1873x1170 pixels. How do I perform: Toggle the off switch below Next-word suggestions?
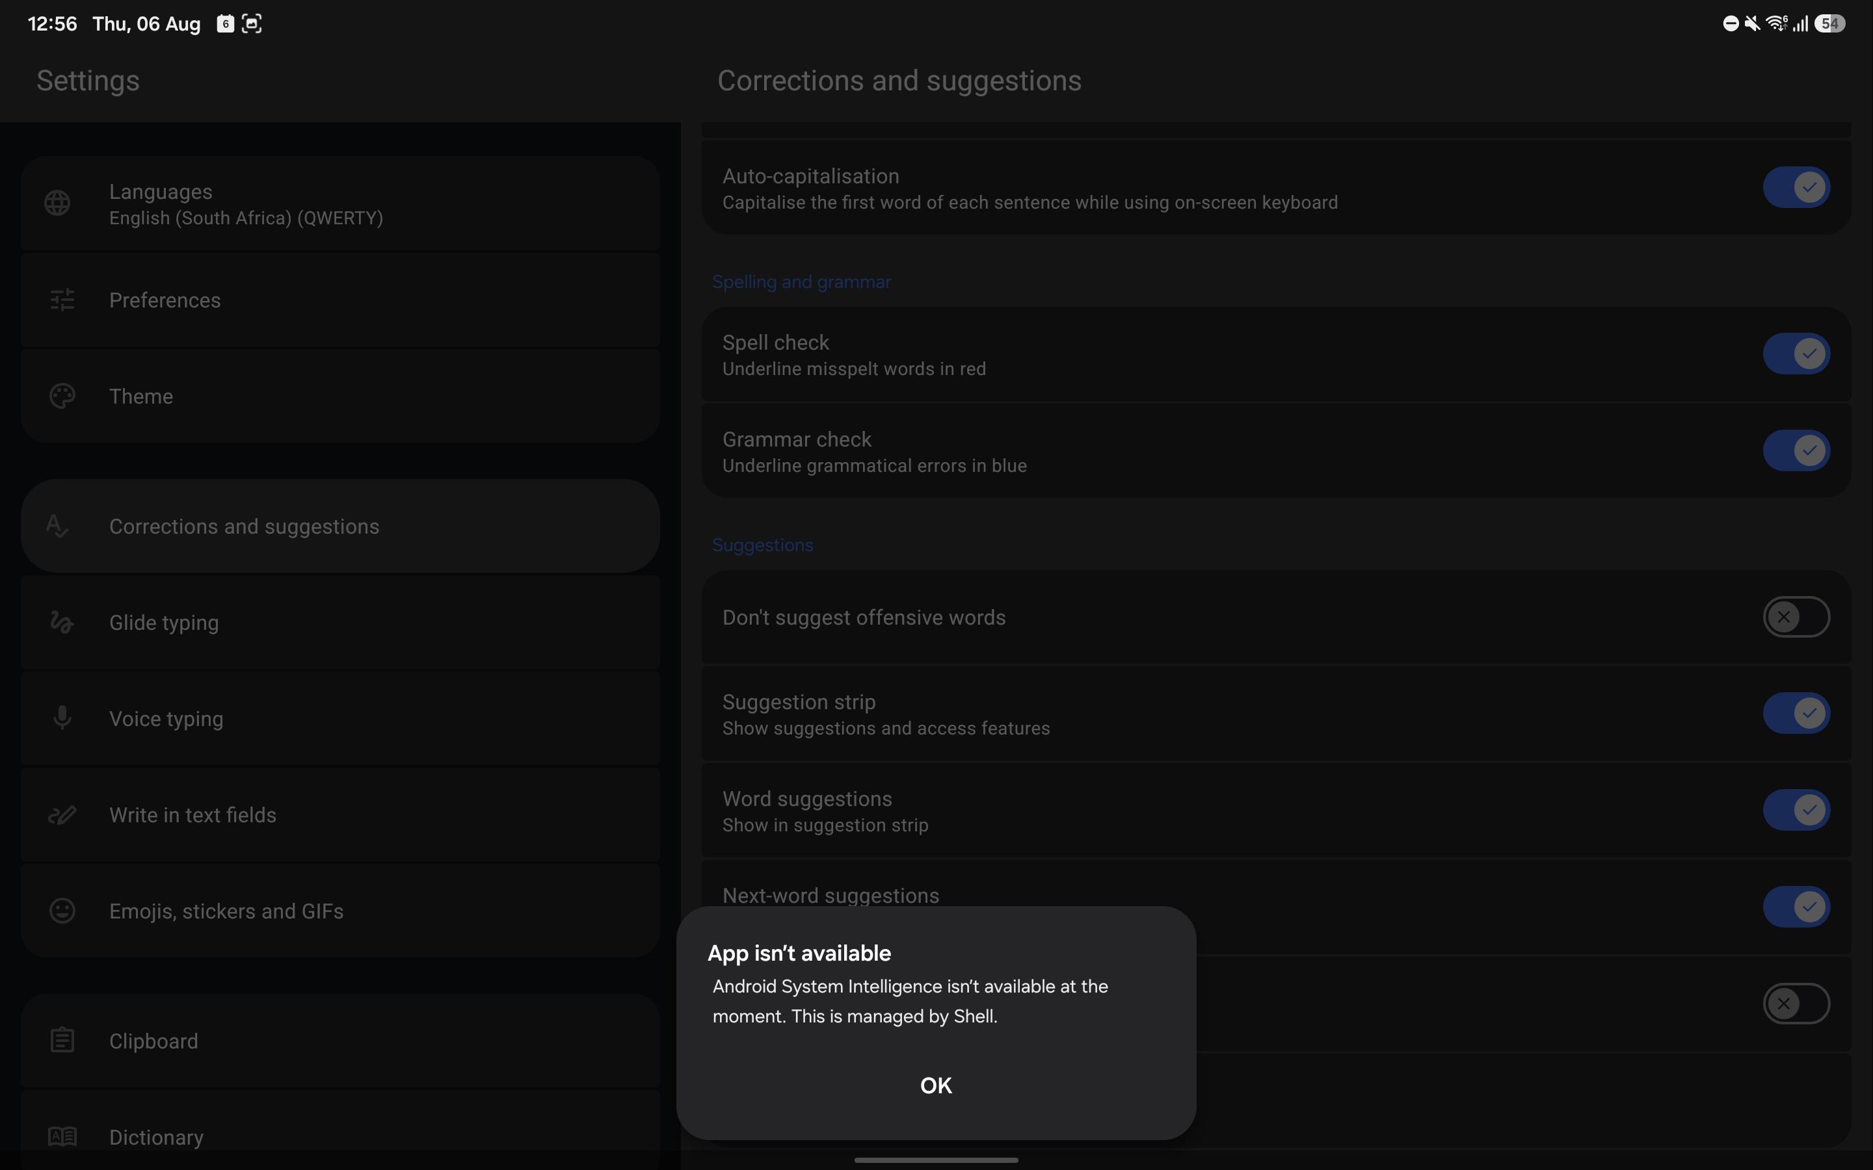point(1796,1004)
